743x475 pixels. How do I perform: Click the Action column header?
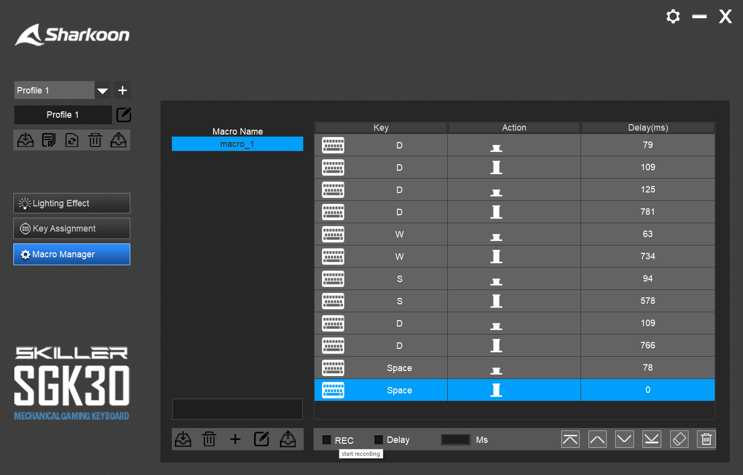514,128
